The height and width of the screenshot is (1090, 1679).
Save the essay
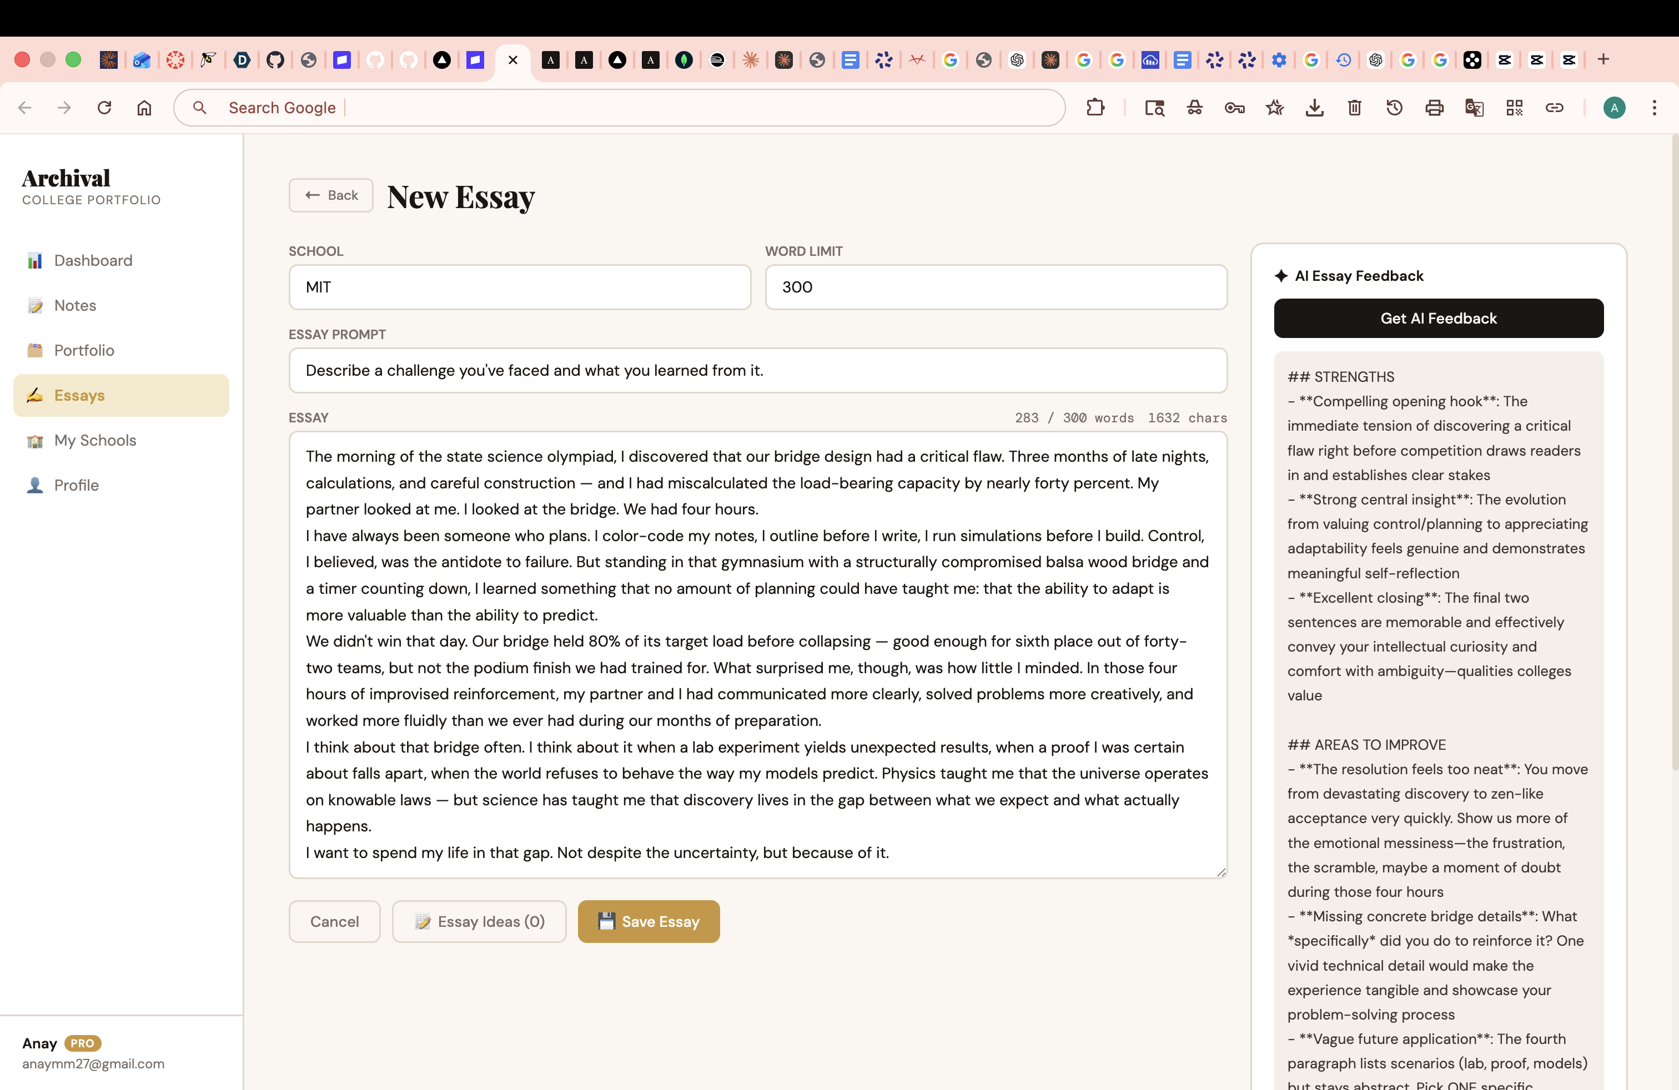(649, 921)
